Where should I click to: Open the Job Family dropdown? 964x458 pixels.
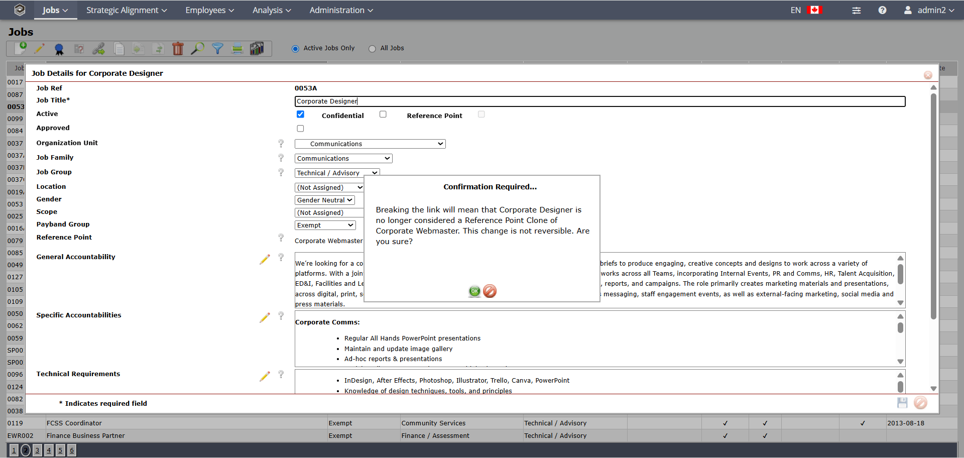coord(343,159)
